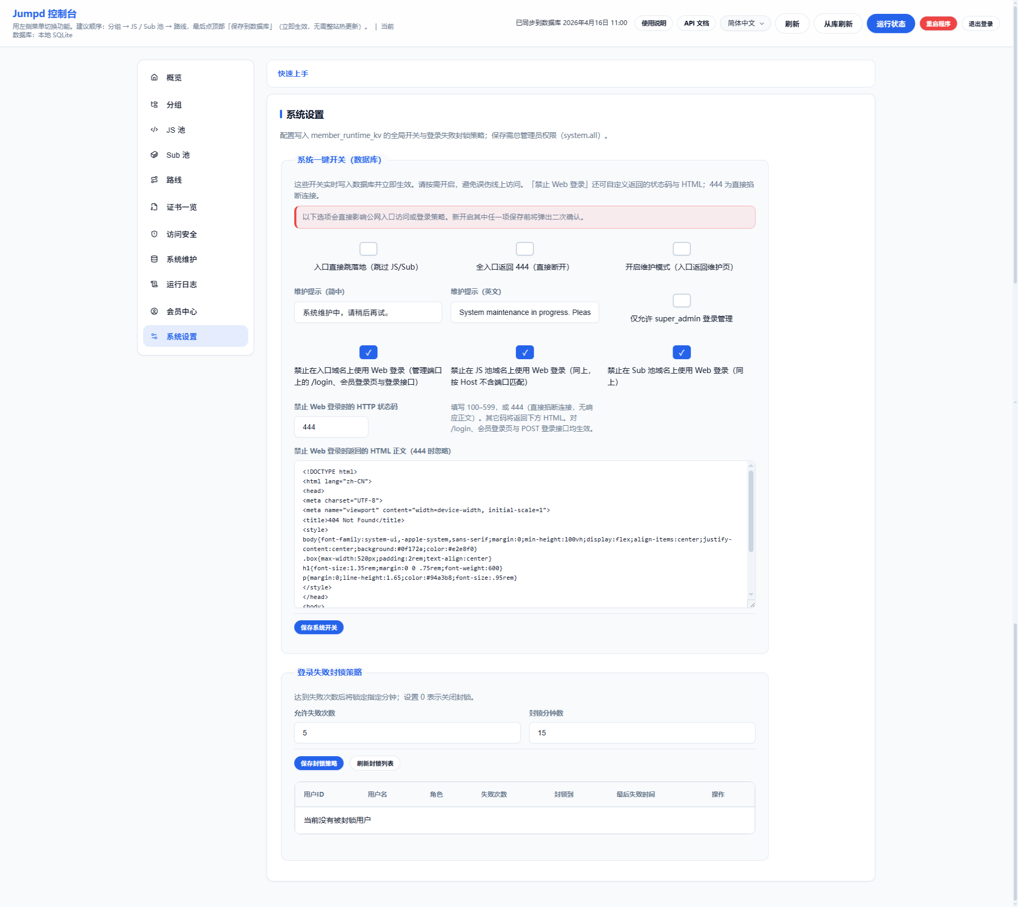Image resolution: width=1018 pixels, height=907 pixels.
Task: Click the tree icon beside 分组
Action: [154, 104]
